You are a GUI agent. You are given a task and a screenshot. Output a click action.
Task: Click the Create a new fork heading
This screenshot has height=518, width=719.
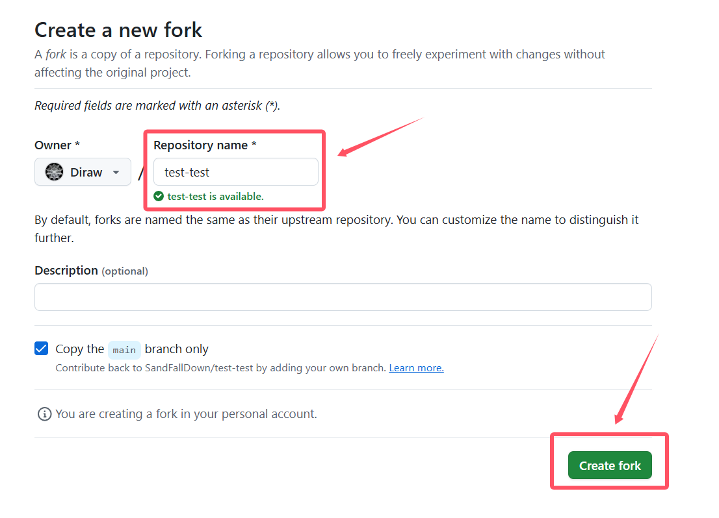(118, 31)
